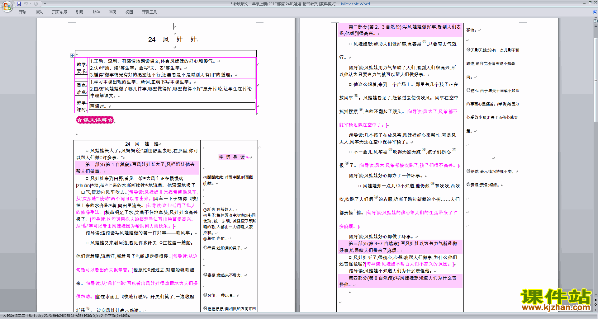Open the Office button menu
The width and height of the screenshot is (598, 319).
[x=7, y=7]
